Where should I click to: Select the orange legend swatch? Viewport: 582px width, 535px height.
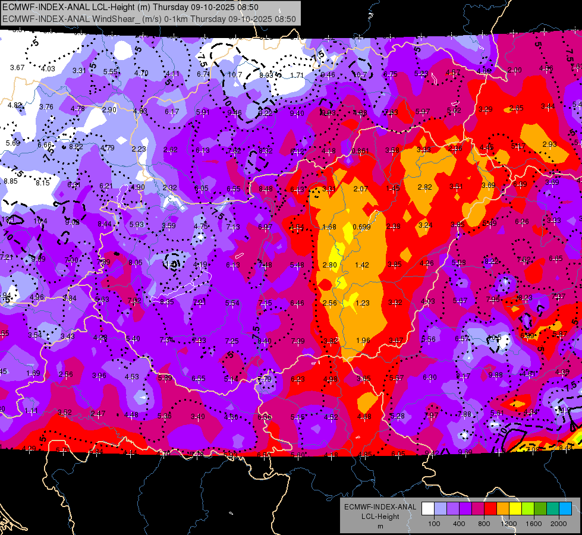click(x=503, y=509)
